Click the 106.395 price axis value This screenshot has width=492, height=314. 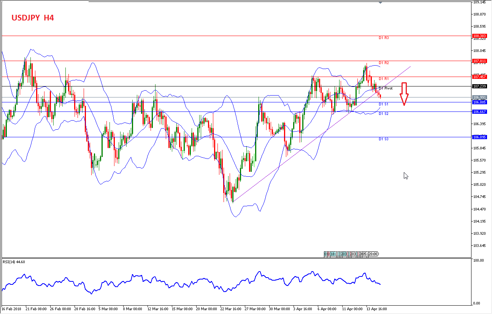(479, 124)
